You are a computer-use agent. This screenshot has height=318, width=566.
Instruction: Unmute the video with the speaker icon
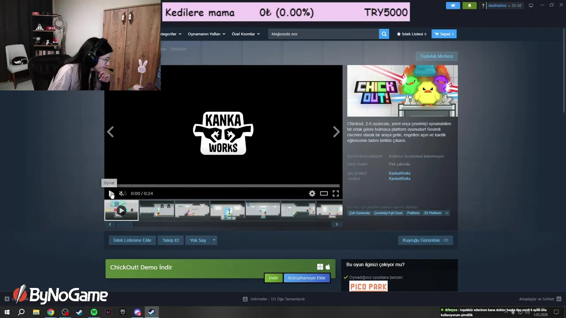pyautogui.click(x=122, y=193)
